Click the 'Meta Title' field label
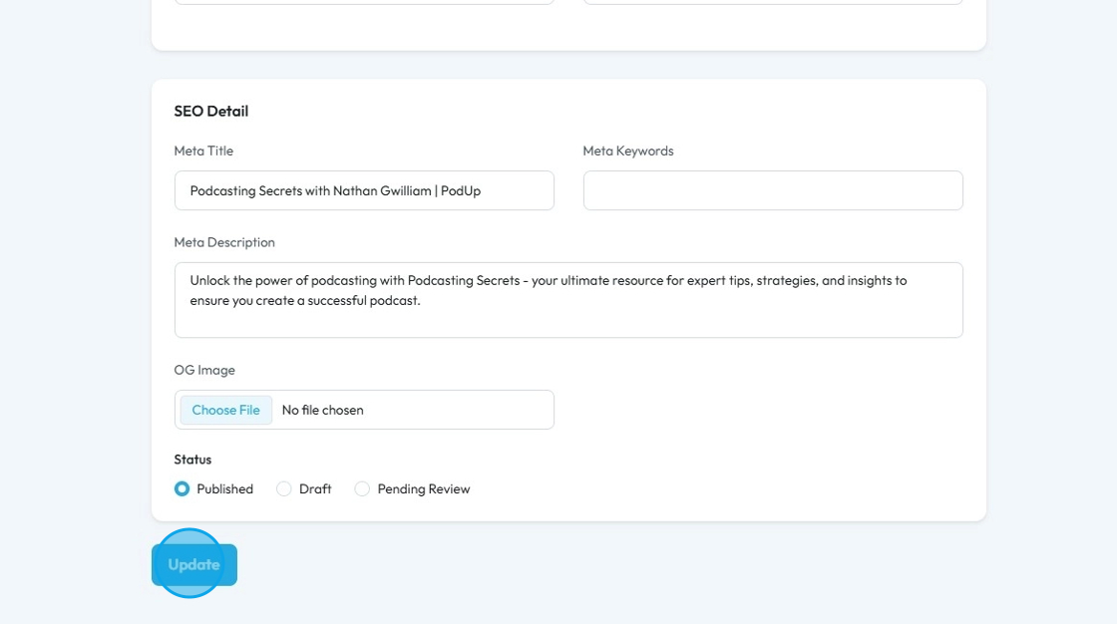 pyautogui.click(x=203, y=152)
